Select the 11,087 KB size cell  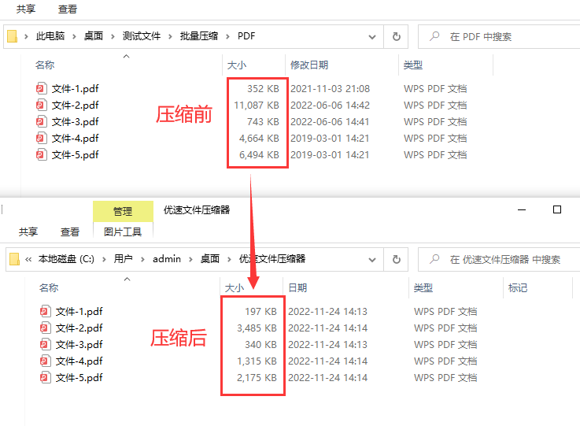tap(257, 105)
